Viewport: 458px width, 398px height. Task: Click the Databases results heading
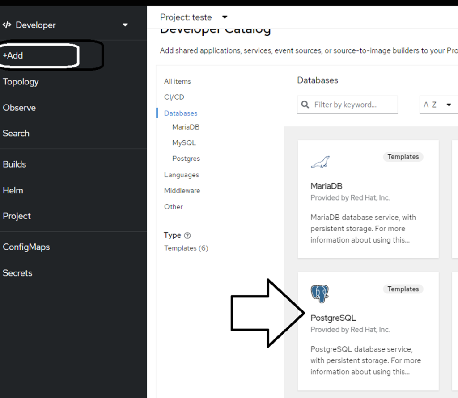318,80
